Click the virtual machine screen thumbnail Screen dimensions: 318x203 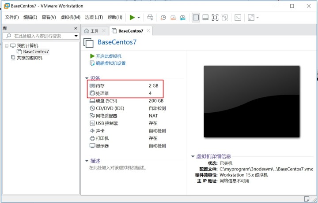coord(252,101)
